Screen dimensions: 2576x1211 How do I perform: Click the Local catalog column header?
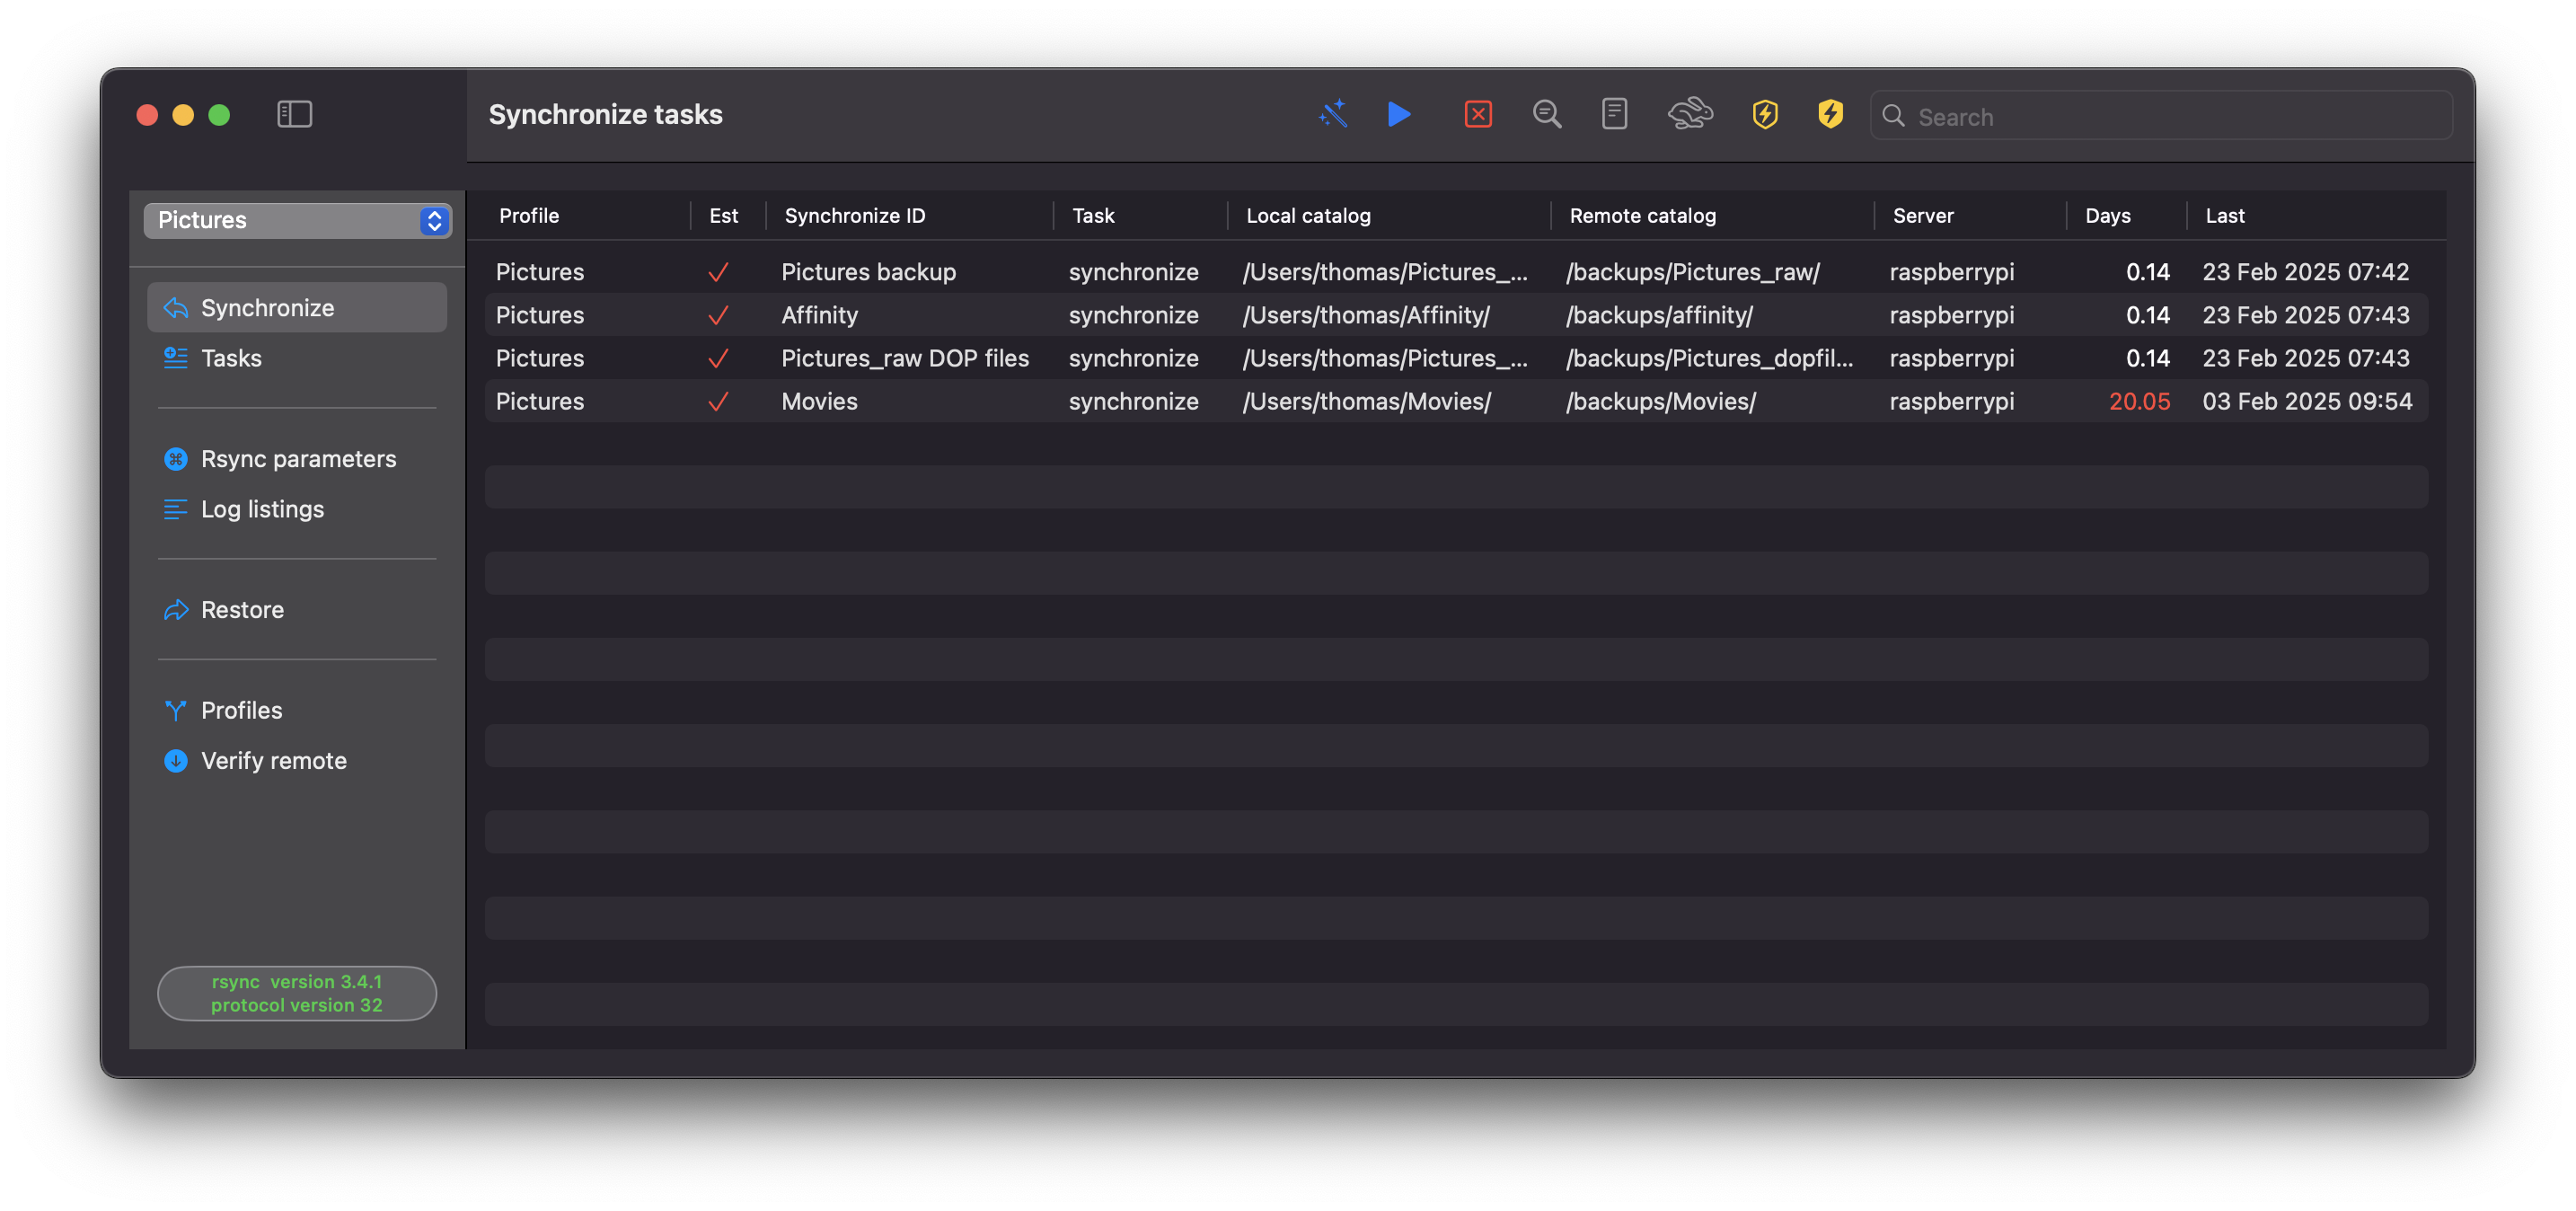(1308, 215)
